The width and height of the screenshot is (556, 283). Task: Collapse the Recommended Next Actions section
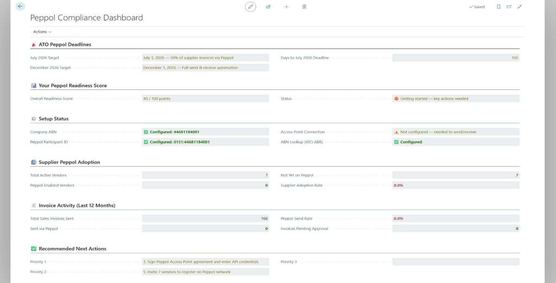point(72,249)
